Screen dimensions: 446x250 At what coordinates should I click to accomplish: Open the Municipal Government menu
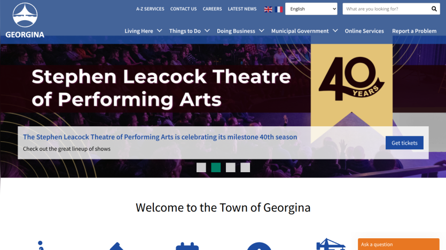click(x=300, y=31)
